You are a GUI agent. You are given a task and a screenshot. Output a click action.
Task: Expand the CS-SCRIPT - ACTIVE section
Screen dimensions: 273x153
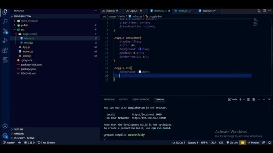(55, 138)
